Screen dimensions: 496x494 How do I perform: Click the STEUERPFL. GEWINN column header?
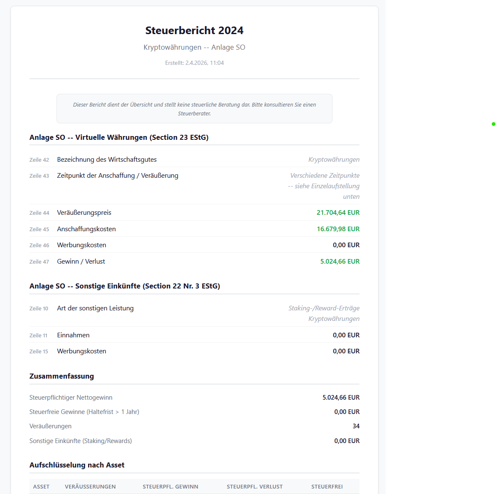[170, 486]
